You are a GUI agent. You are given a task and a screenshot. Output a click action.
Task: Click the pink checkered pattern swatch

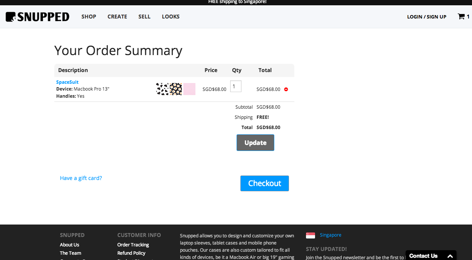tap(189, 89)
